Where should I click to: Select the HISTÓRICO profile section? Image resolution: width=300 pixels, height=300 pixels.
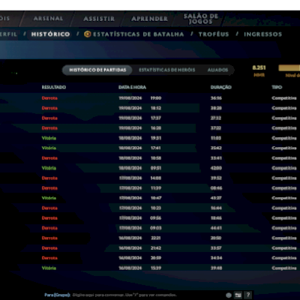click(x=50, y=34)
